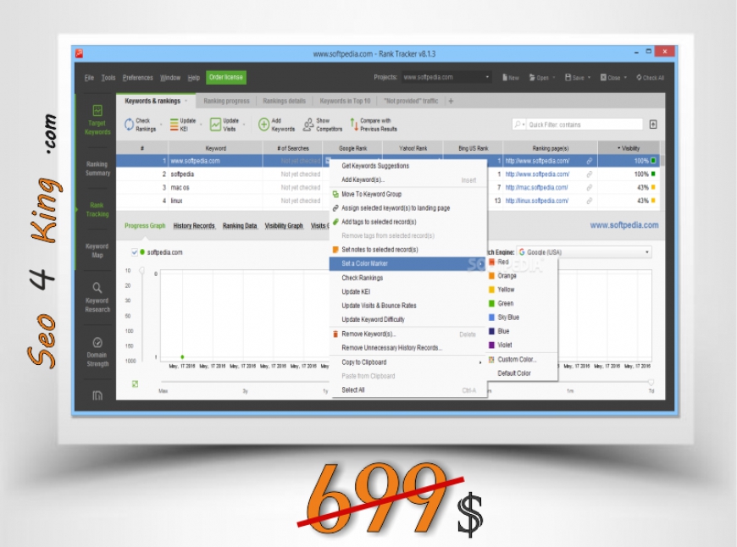
Task: Select Green color marker
Action: [505, 304]
